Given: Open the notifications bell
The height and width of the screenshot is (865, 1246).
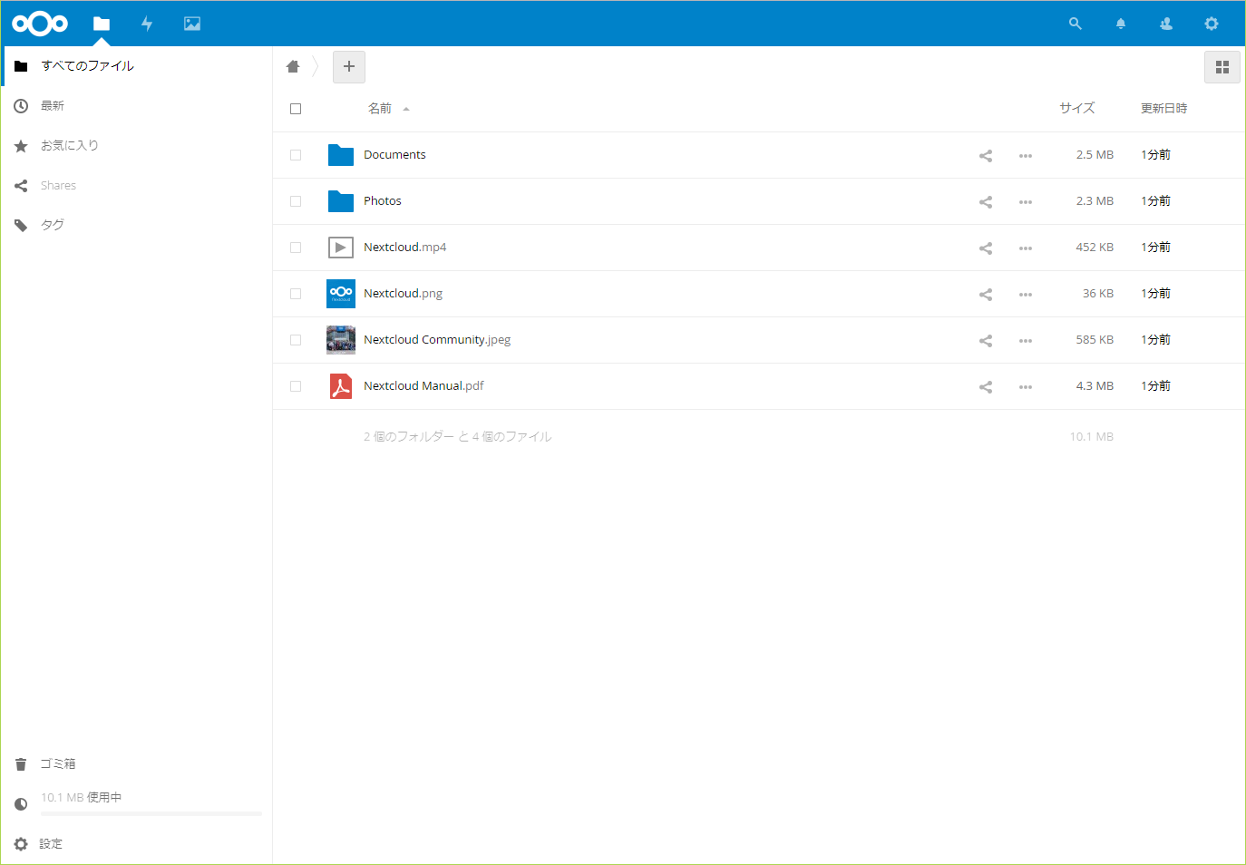Looking at the screenshot, I should pyautogui.click(x=1121, y=24).
